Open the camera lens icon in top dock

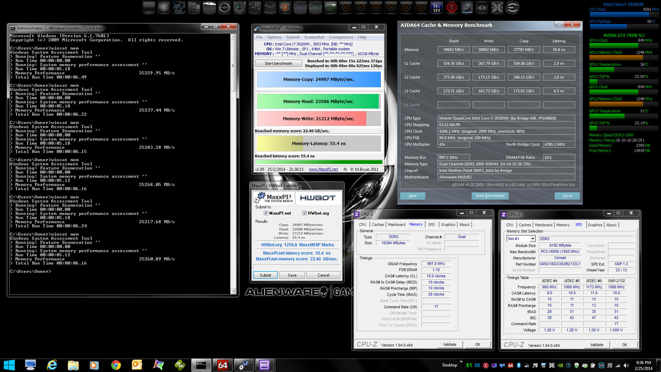tap(239, 8)
